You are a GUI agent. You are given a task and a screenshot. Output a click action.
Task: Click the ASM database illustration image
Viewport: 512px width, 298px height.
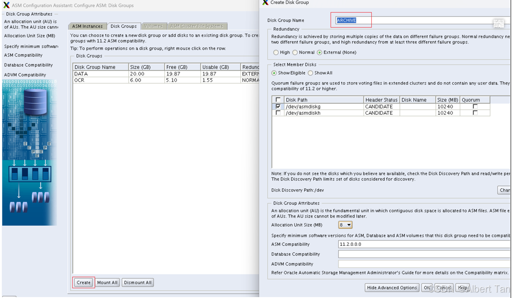point(29,152)
